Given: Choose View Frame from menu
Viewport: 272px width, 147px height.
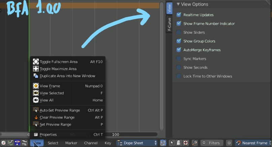Looking at the screenshot, I should (x=68, y=86).
